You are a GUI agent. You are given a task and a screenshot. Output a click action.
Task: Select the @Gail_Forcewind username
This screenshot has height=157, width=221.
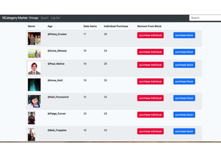[58, 97]
